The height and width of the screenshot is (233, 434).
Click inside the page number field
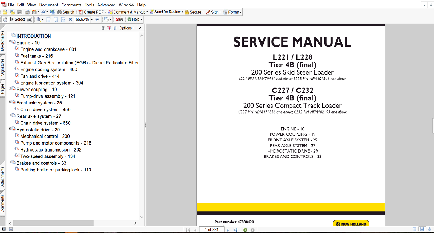pos(212,230)
